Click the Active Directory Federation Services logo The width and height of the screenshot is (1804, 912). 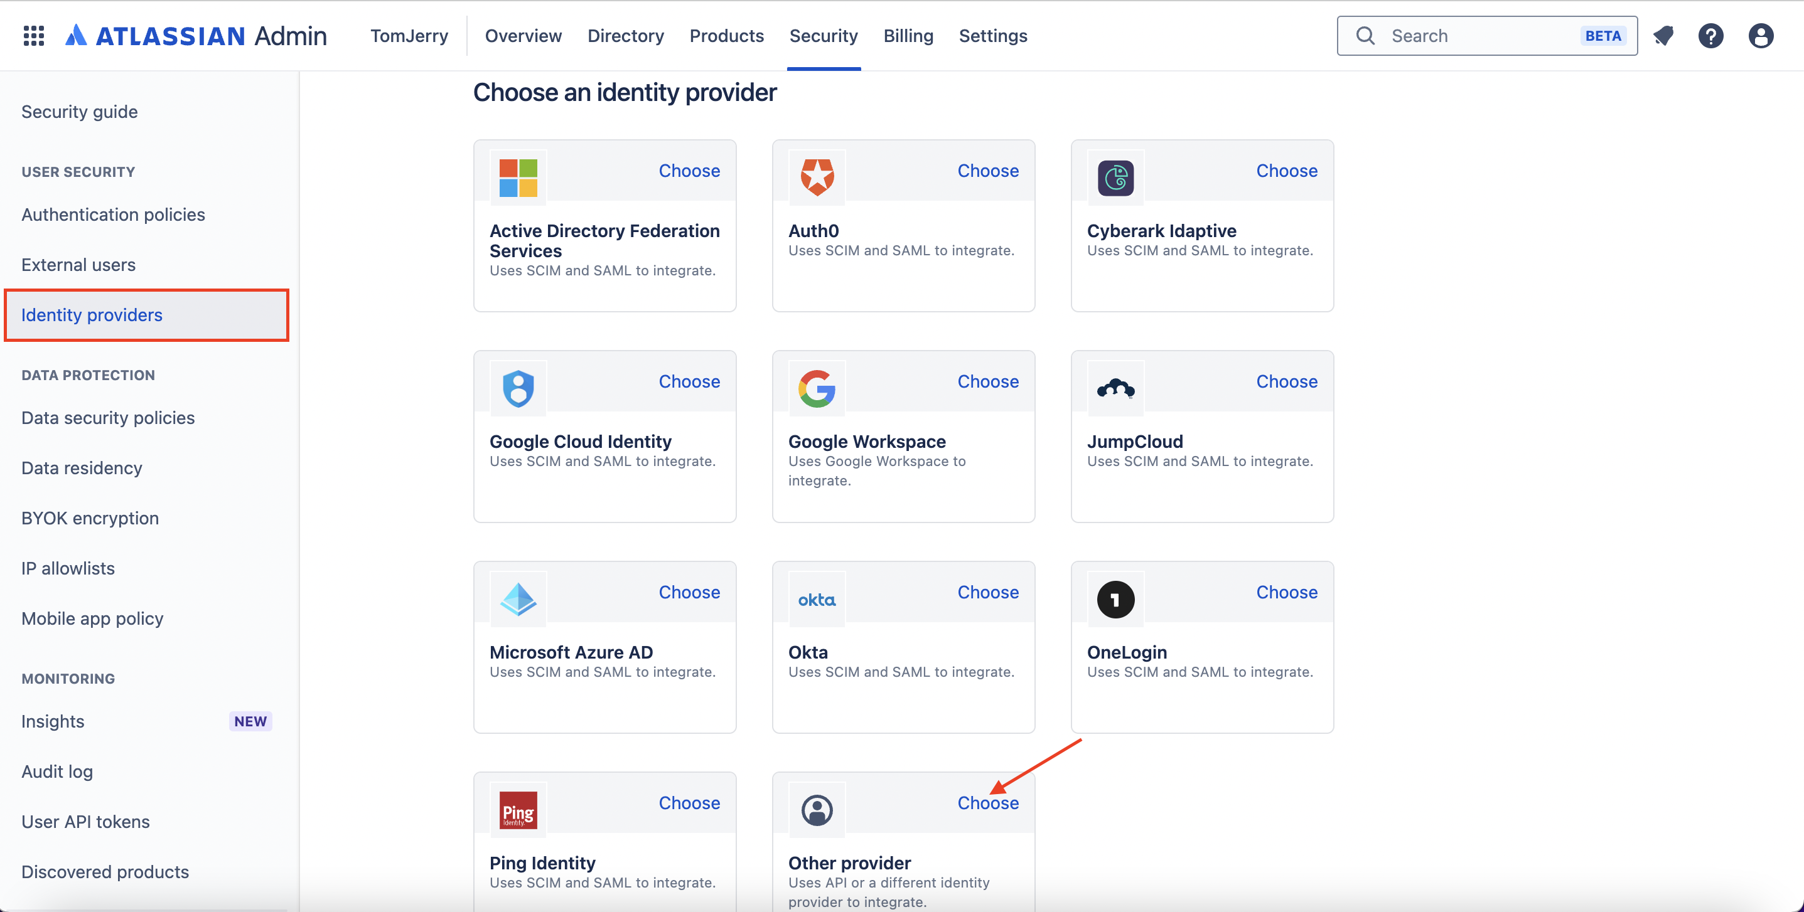[x=518, y=178]
